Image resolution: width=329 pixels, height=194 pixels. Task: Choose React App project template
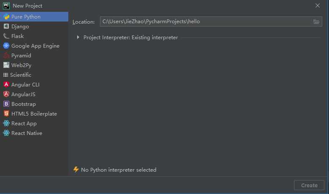(34, 123)
